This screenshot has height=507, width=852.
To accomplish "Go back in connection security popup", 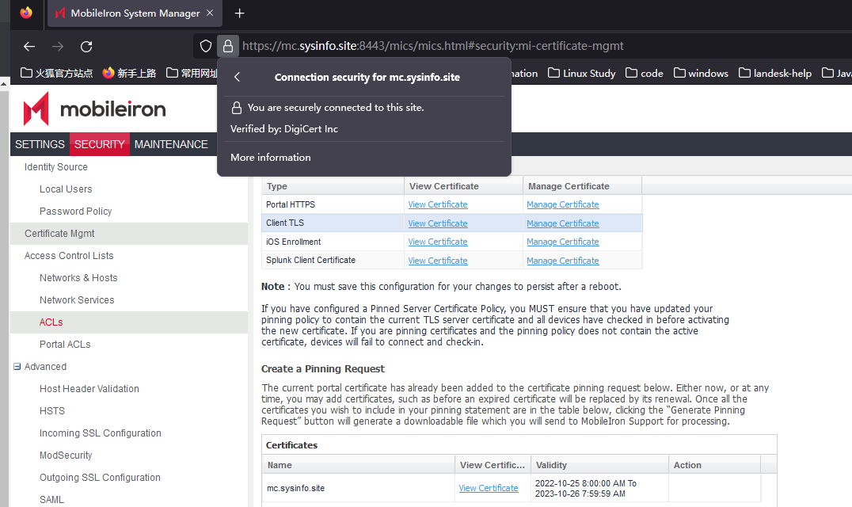I will coord(237,78).
